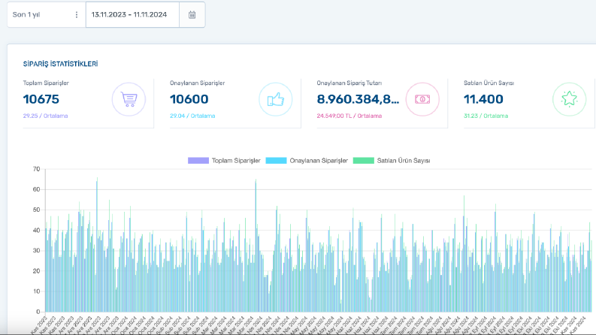Open the calendar date picker icon
Image resolution: width=596 pixels, height=335 pixels.
[x=192, y=15]
